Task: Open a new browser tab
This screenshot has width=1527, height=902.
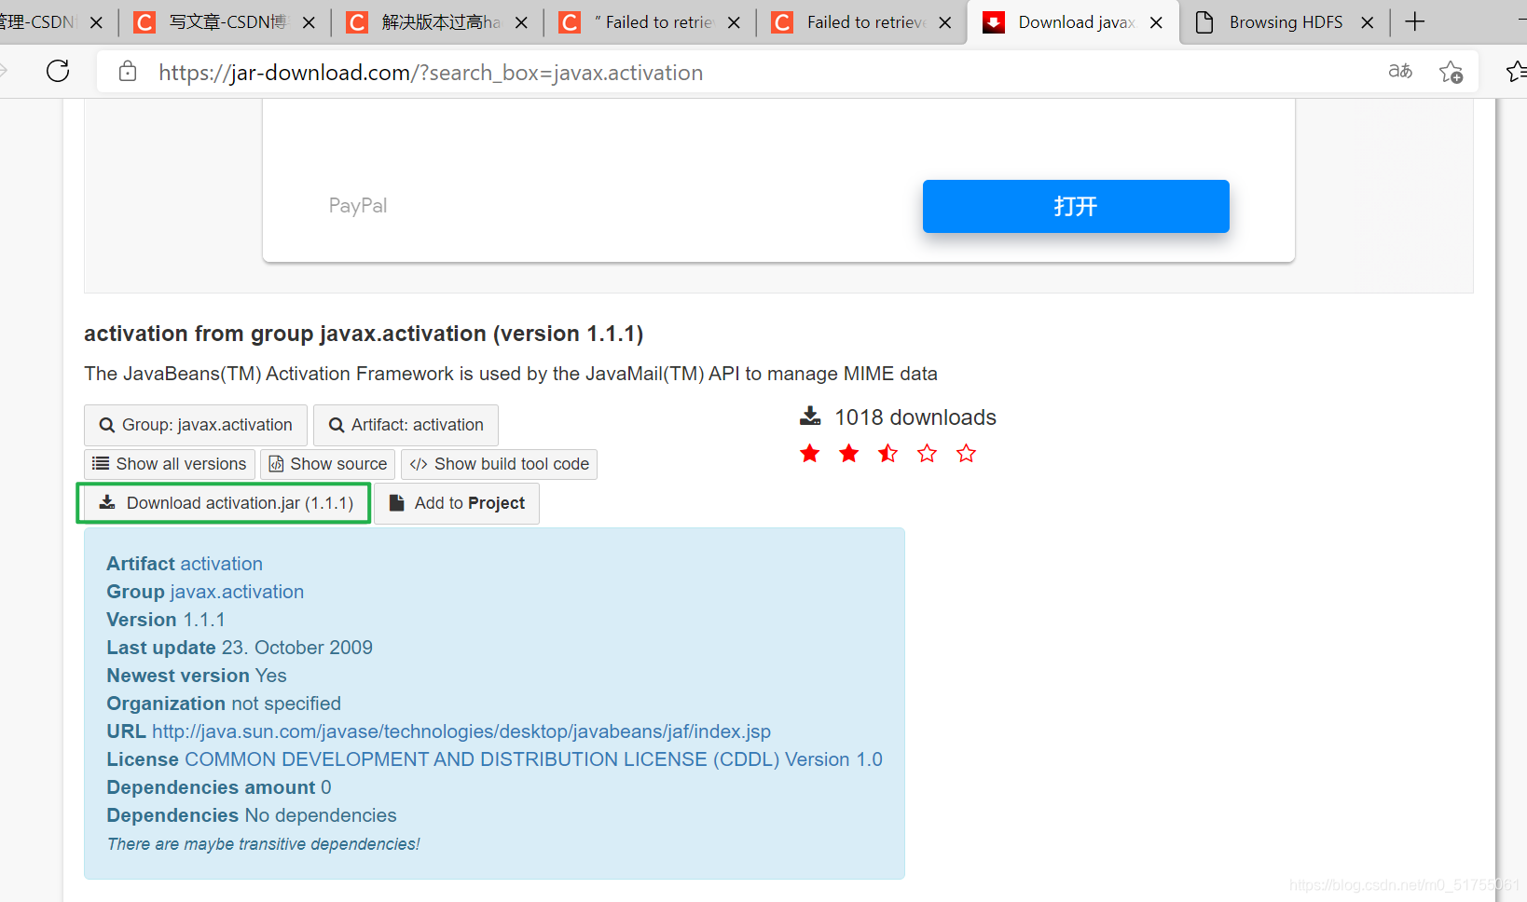Action: [x=1414, y=20]
